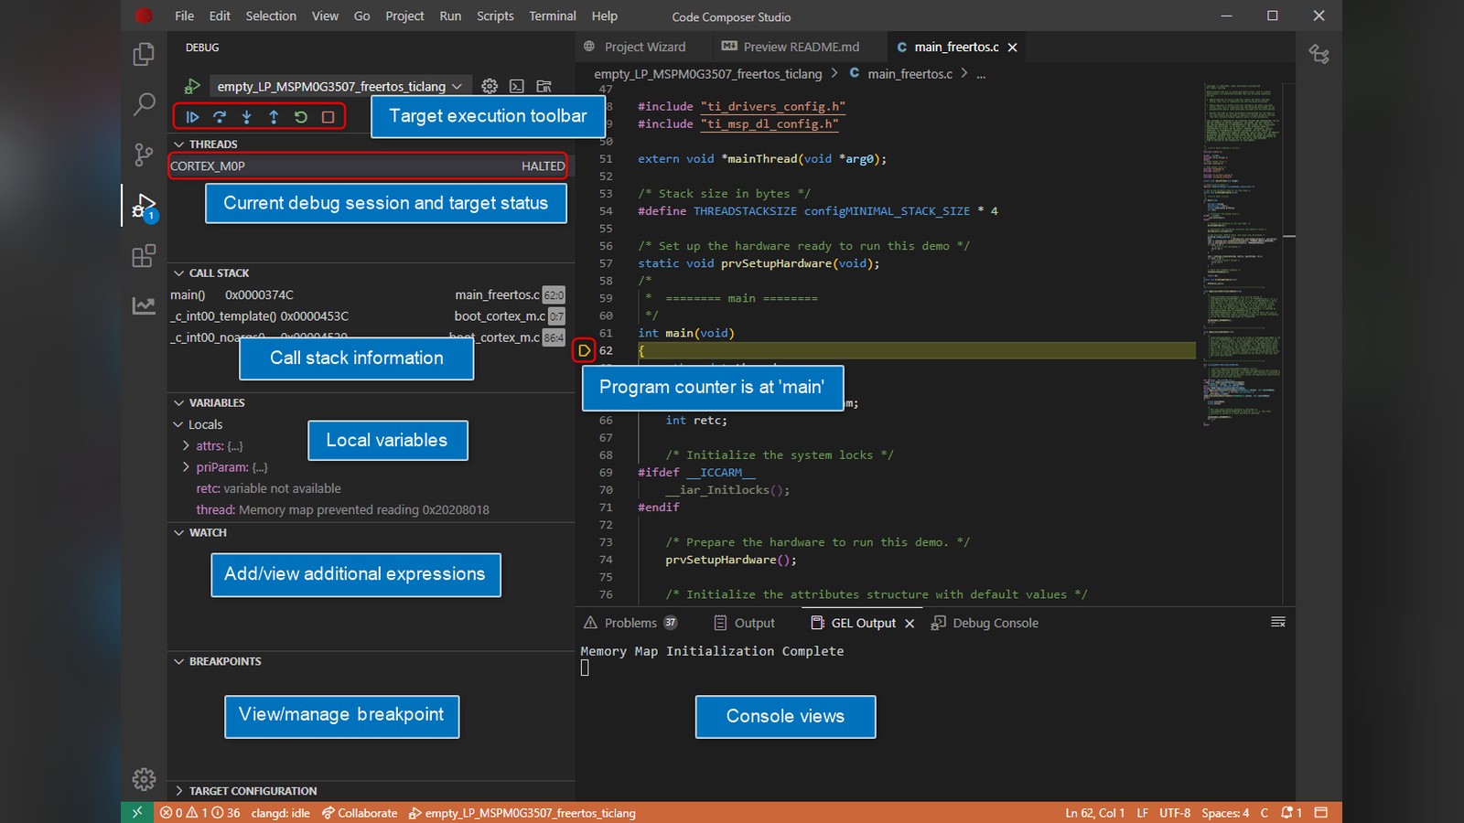This screenshot has height=823, width=1464.
Task: Collapse the Locals tree node
Action: click(x=179, y=424)
